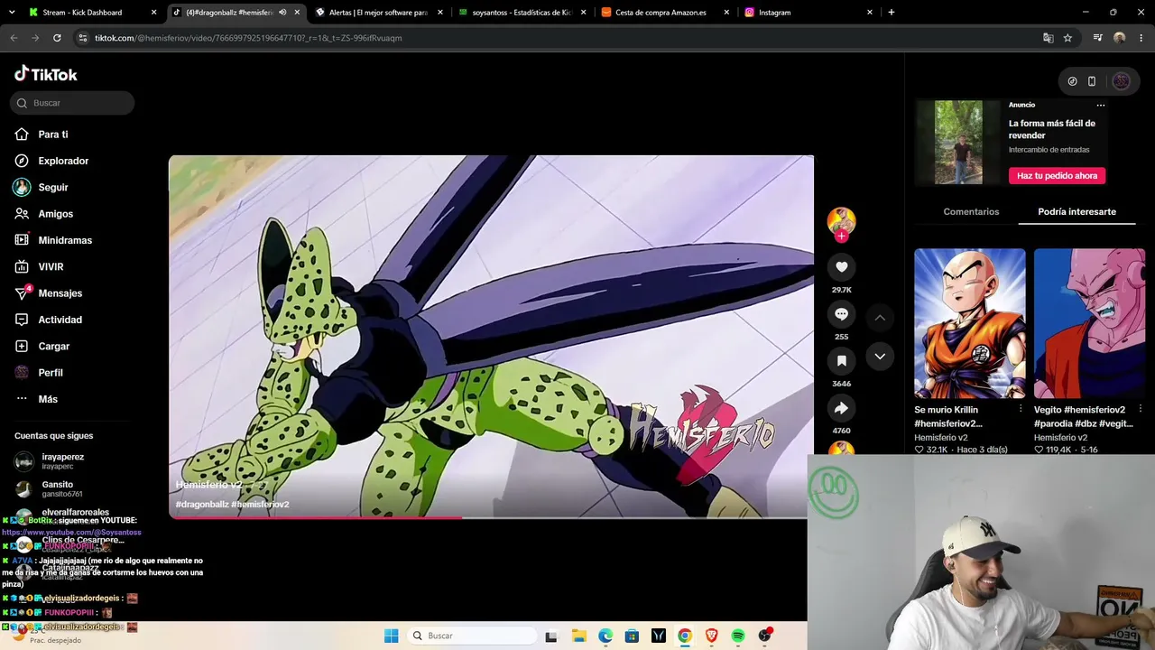
Task: Switch to the Comentarios tab
Action: (971, 212)
